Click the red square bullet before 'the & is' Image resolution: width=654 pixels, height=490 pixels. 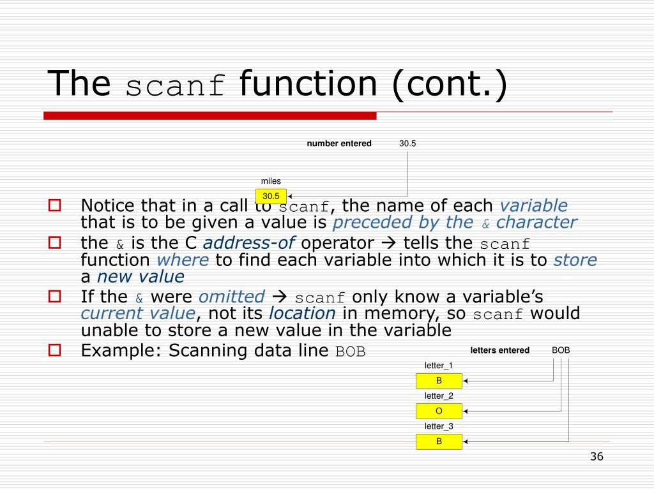click(55, 242)
